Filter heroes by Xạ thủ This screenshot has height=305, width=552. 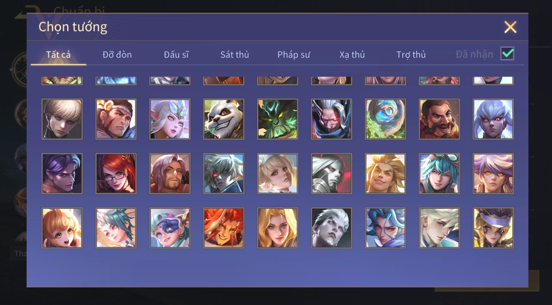352,55
